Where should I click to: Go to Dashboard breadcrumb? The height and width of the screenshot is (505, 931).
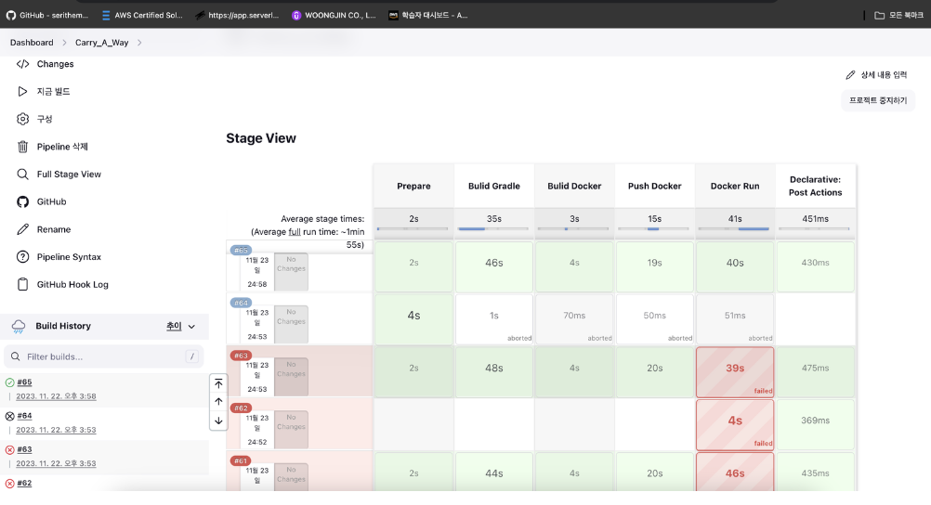(32, 43)
